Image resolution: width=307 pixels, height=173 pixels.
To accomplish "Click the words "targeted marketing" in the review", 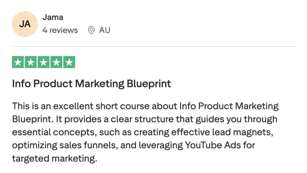I will (55, 158).
